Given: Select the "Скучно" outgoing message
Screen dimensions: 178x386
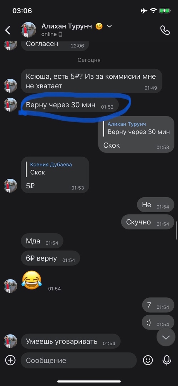Looking at the screenshot, I should [x=148, y=222].
